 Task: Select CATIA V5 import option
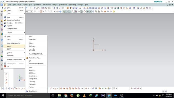click(36, 84)
